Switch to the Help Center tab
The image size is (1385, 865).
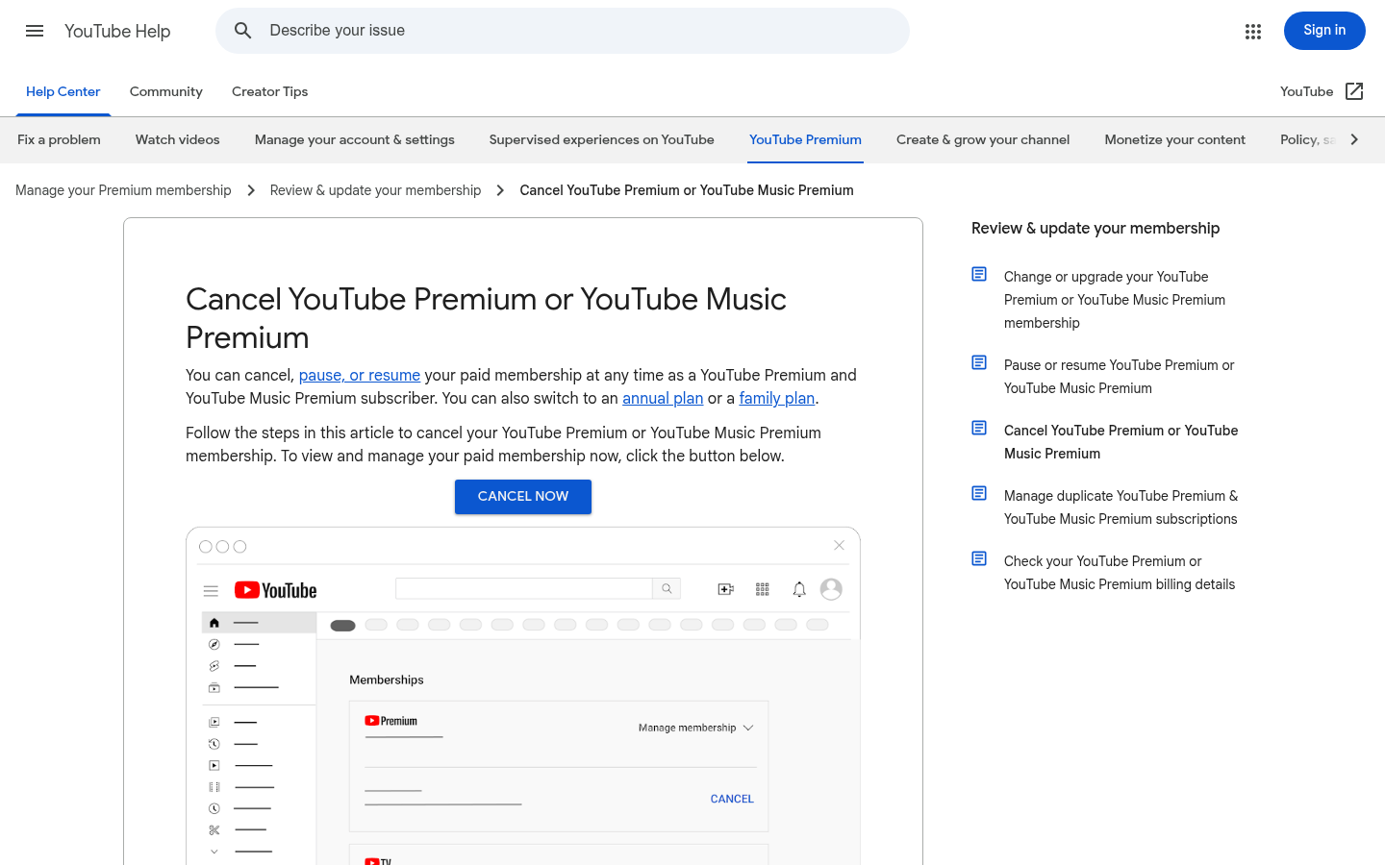[63, 91]
